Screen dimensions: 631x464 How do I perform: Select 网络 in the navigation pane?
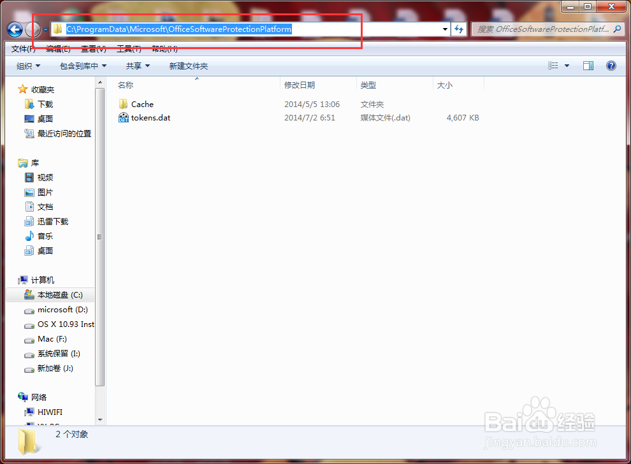39,397
